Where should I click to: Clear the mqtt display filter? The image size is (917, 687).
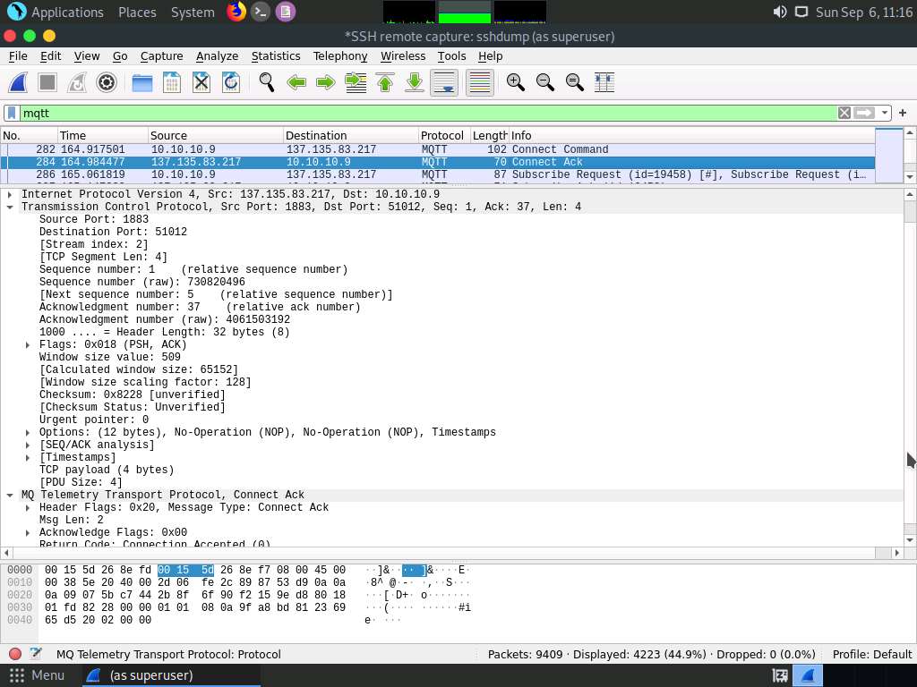843,113
